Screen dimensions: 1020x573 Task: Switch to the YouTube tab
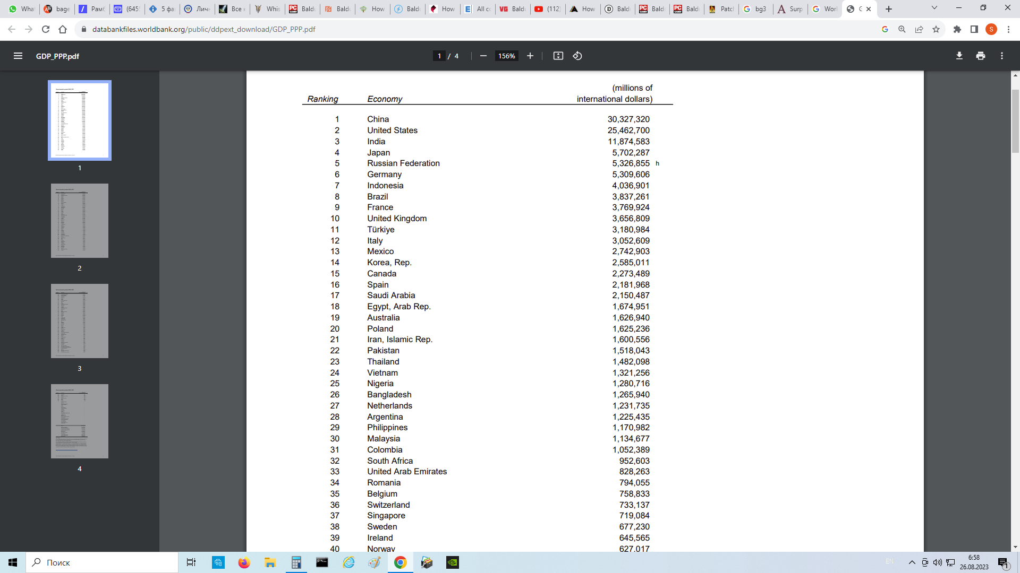click(547, 9)
